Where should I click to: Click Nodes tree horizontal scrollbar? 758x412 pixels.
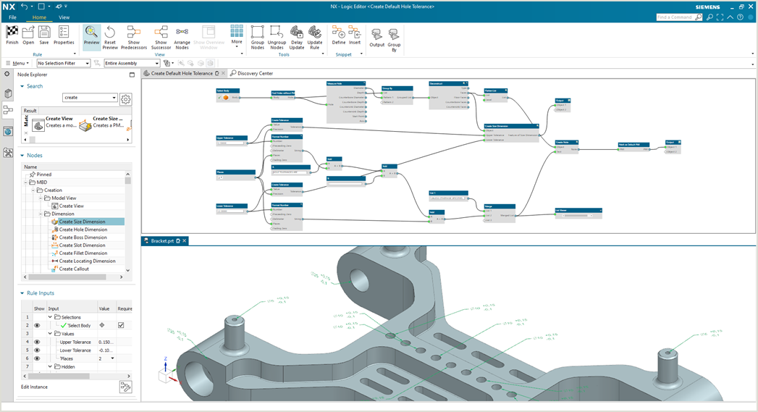pos(67,277)
